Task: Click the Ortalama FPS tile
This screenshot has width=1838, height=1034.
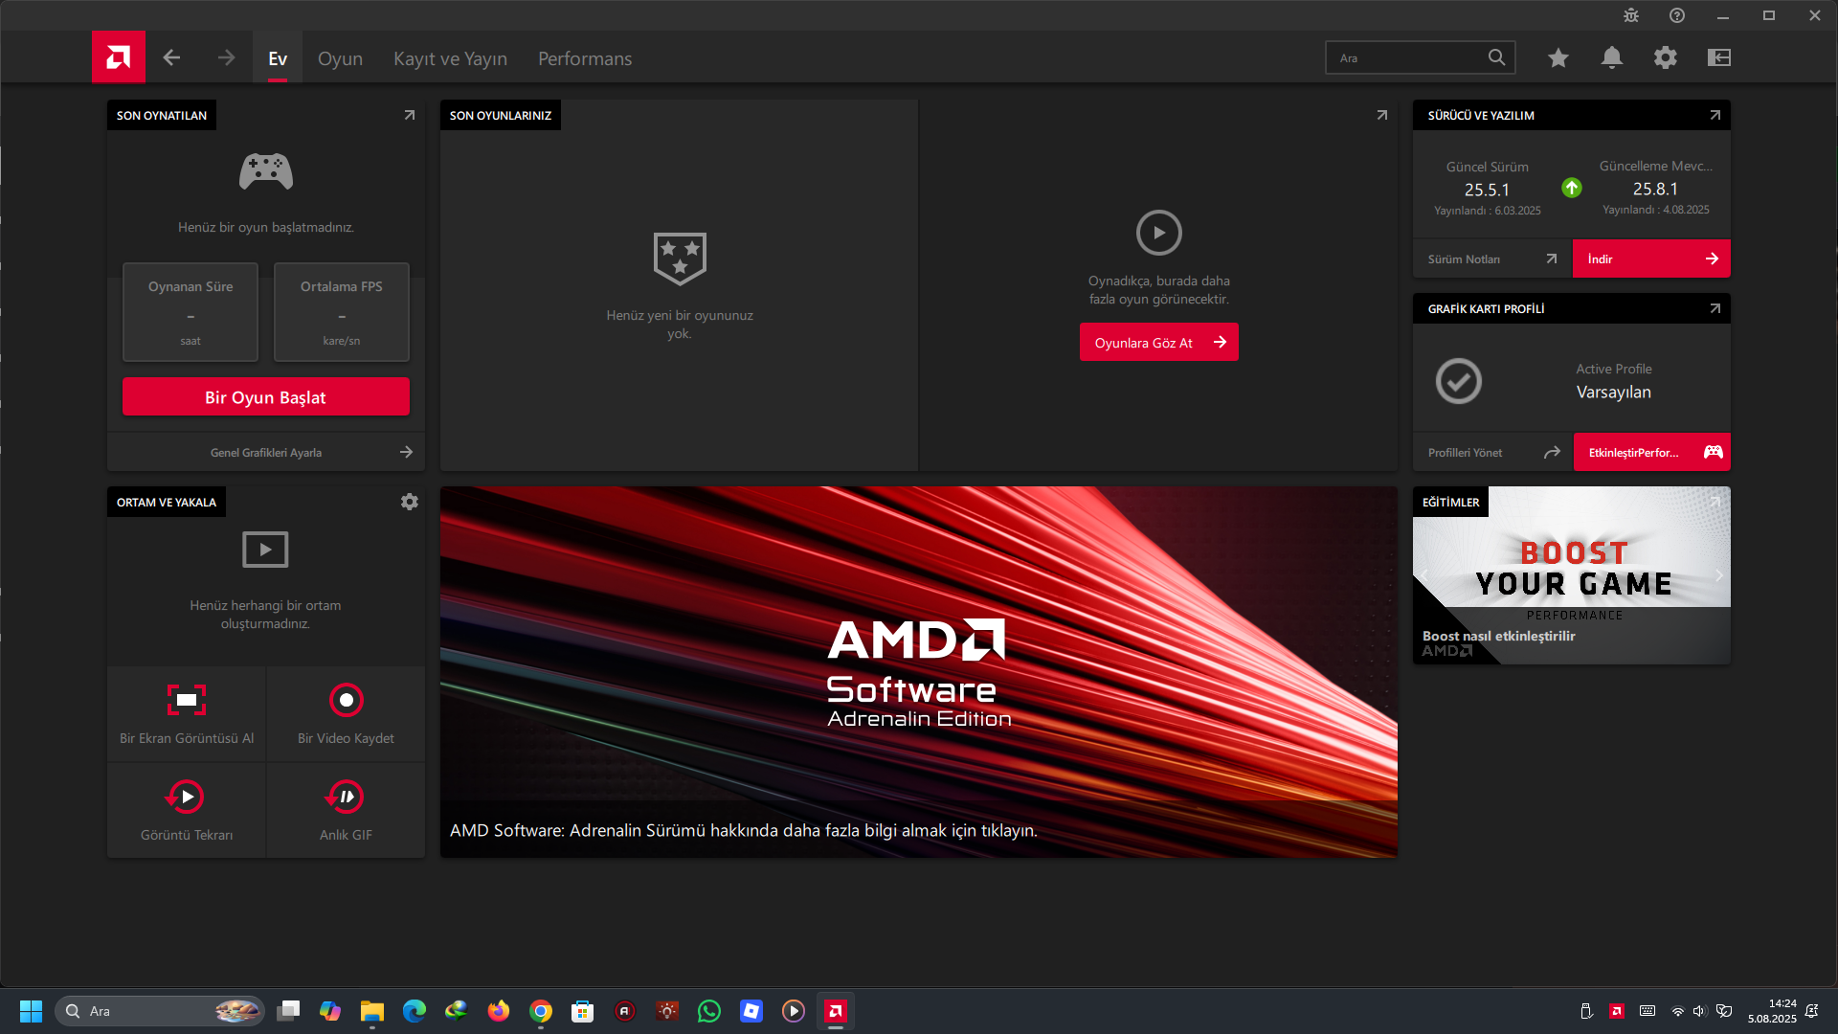Action: point(342,312)
